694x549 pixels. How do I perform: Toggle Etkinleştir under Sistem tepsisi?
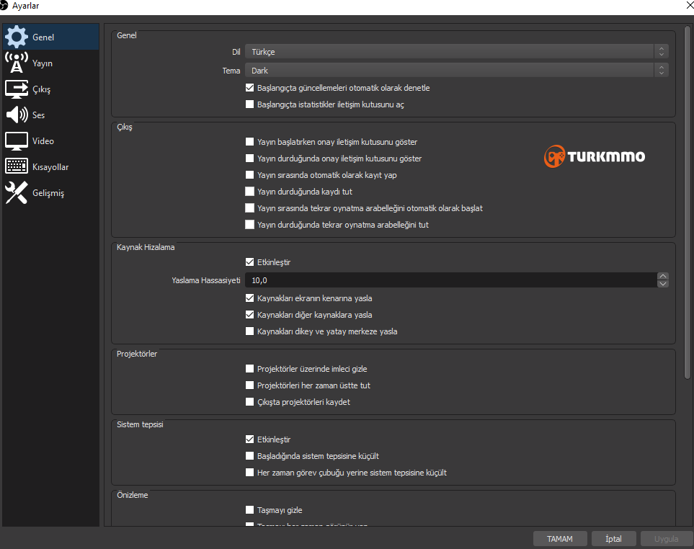(249, 439)
